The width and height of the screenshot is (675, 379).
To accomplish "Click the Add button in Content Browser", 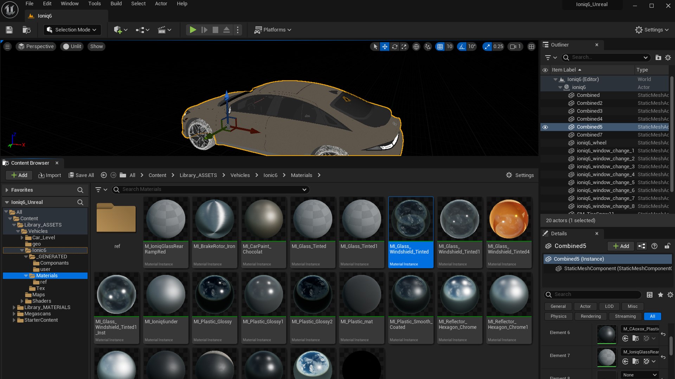I will coord(19,175).
